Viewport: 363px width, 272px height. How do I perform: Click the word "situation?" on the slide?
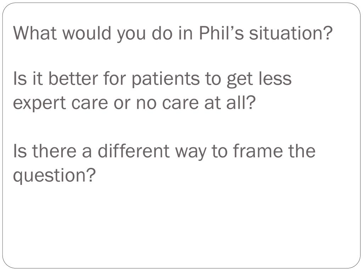(291, 33)
